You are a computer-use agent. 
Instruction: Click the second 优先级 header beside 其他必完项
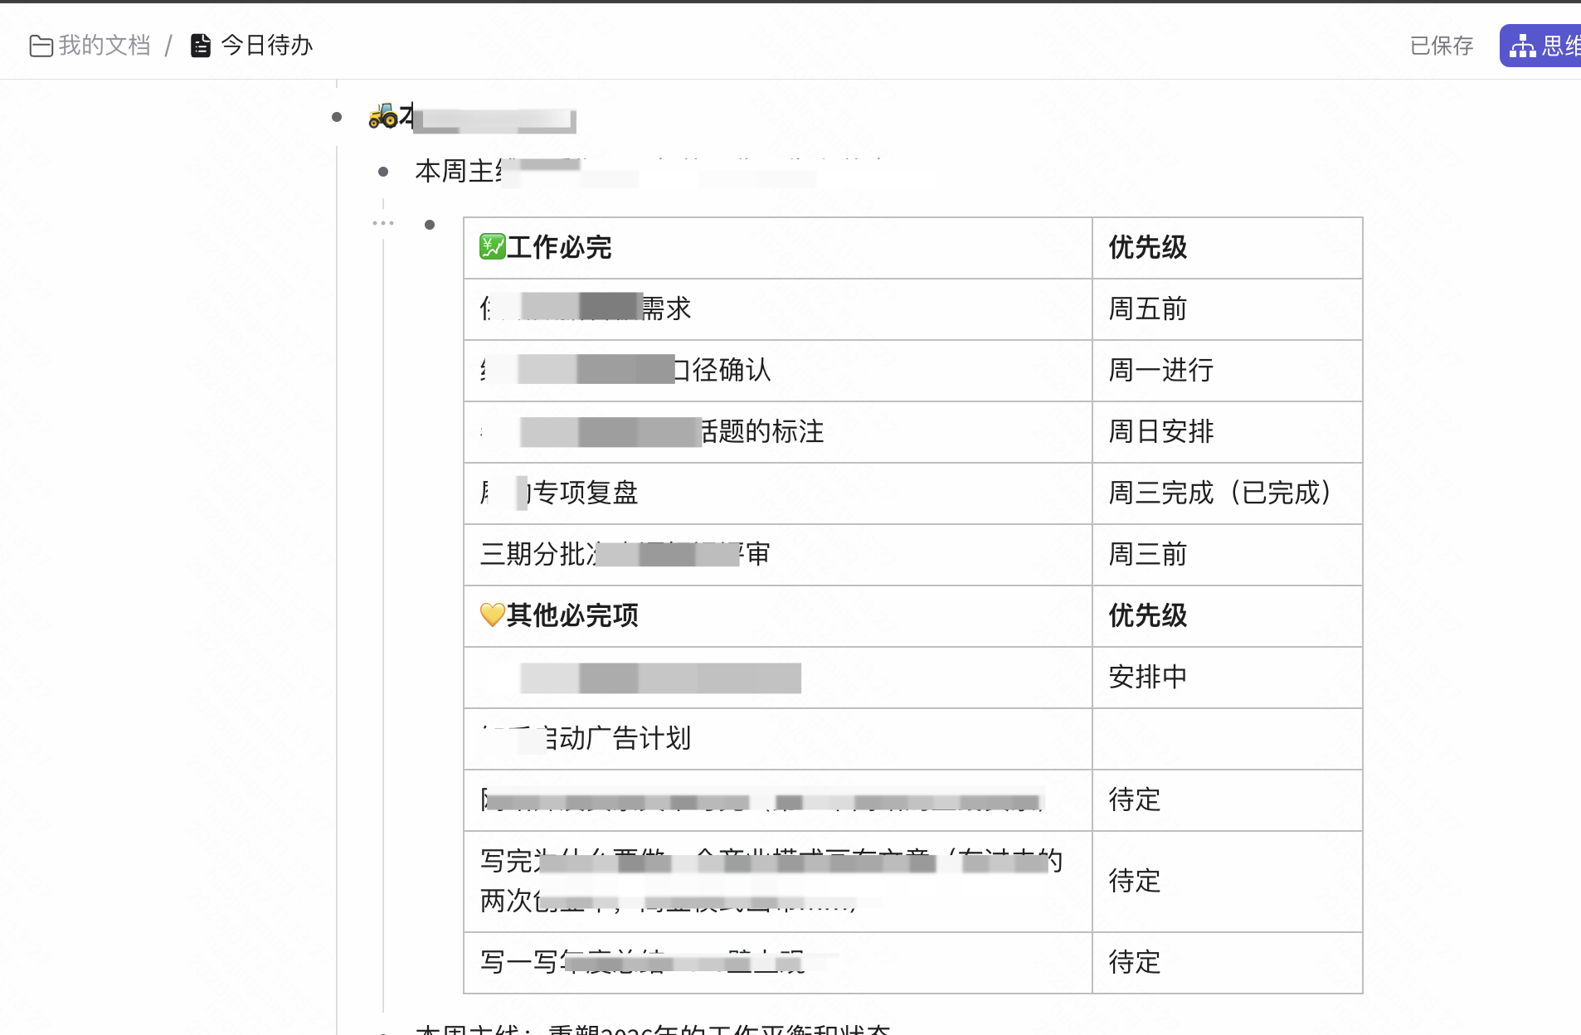pos(1228,616)
